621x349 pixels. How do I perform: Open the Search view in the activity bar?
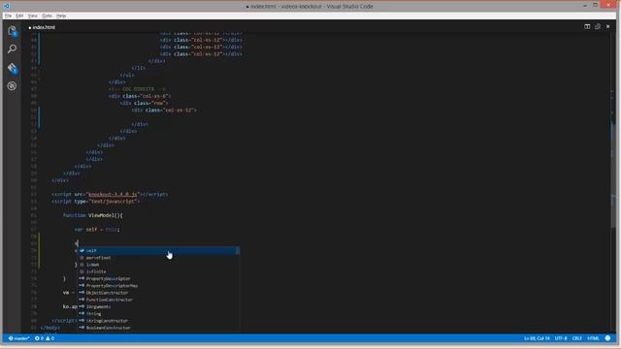click(12, 48)
